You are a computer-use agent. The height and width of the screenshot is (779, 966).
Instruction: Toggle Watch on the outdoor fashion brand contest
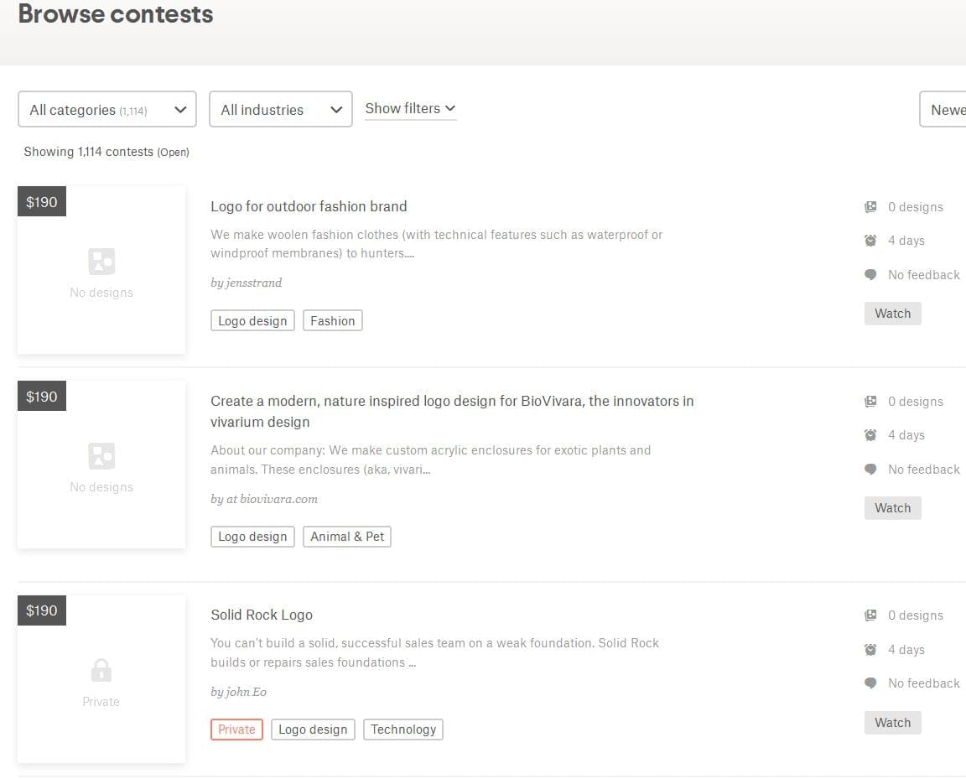pyautogui.click(x=893, y=313)
